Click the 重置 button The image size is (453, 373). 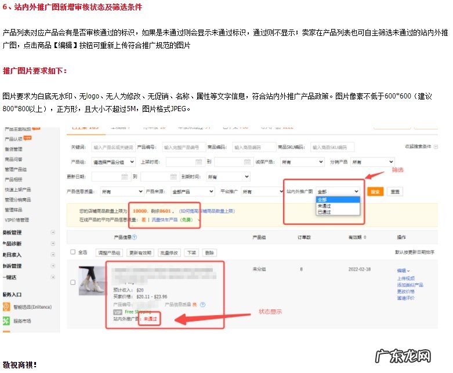(x=395, y=192)
